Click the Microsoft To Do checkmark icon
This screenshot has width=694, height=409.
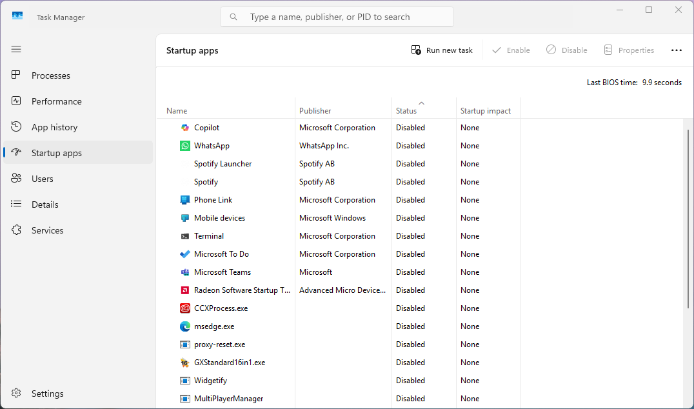[185, 254]
